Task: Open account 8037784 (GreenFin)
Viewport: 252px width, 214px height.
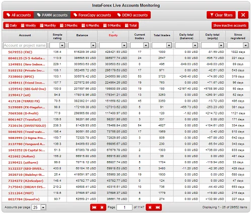Action: (24, 199)
